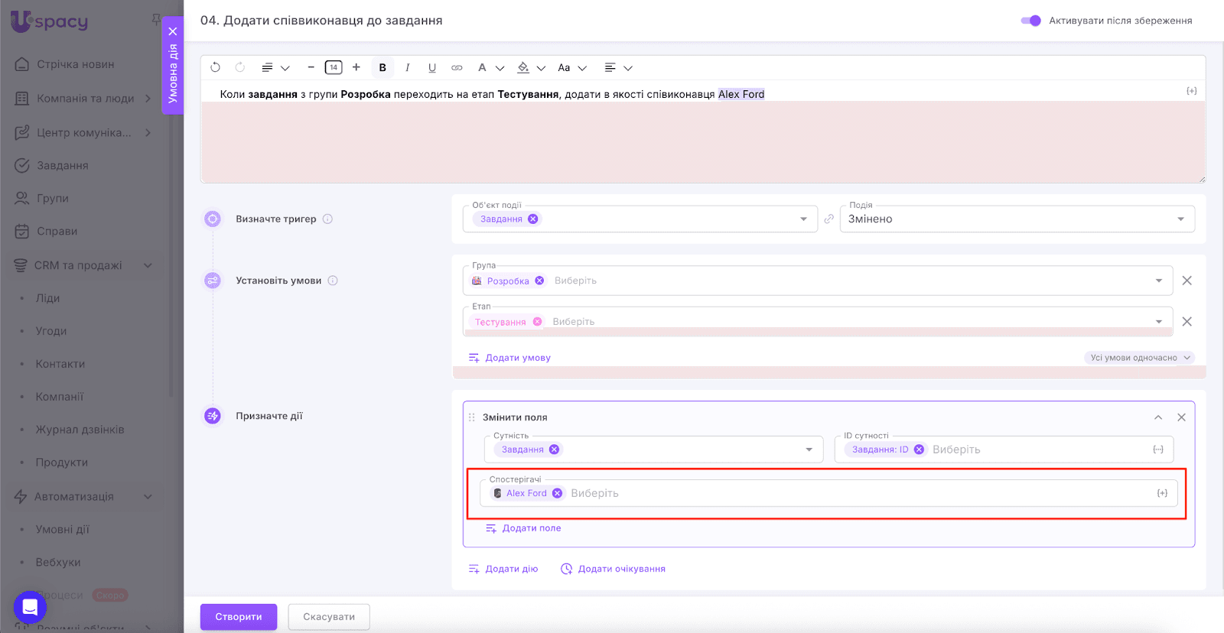Increase font size with plus icon
Image resolution: width=1224 pixels, height=633 pixels.
(x=356, y=67)
